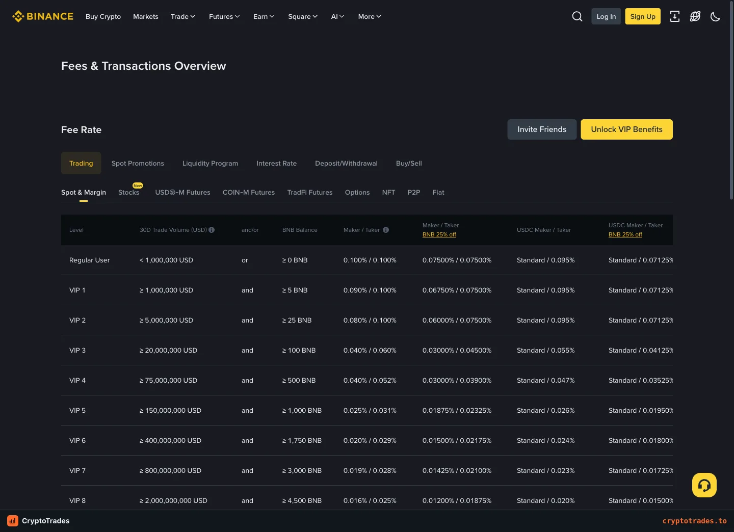Click the VIP 5 level cell
Image resolution: width=734 pixels, height=532 pixels.
click(x=77, y=410)
